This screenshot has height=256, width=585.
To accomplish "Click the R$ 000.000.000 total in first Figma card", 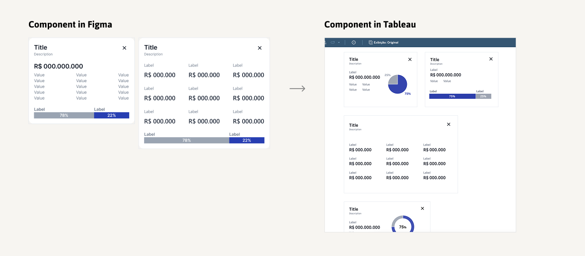I will (59, 66).
